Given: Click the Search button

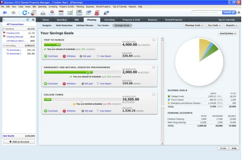Looking at the screenshot, I should point(229,13).
